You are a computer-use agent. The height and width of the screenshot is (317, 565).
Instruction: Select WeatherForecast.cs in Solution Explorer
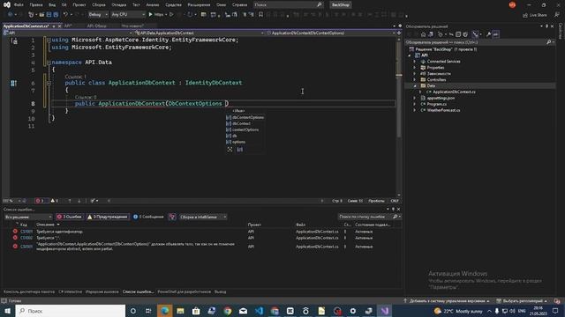[x=443, y=110]
